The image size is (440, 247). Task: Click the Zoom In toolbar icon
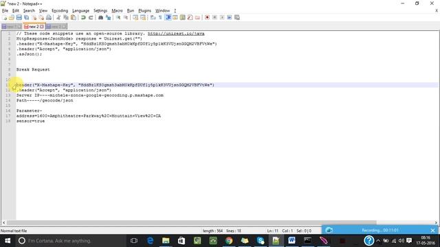pyautogui.click(x=118, y=17)
